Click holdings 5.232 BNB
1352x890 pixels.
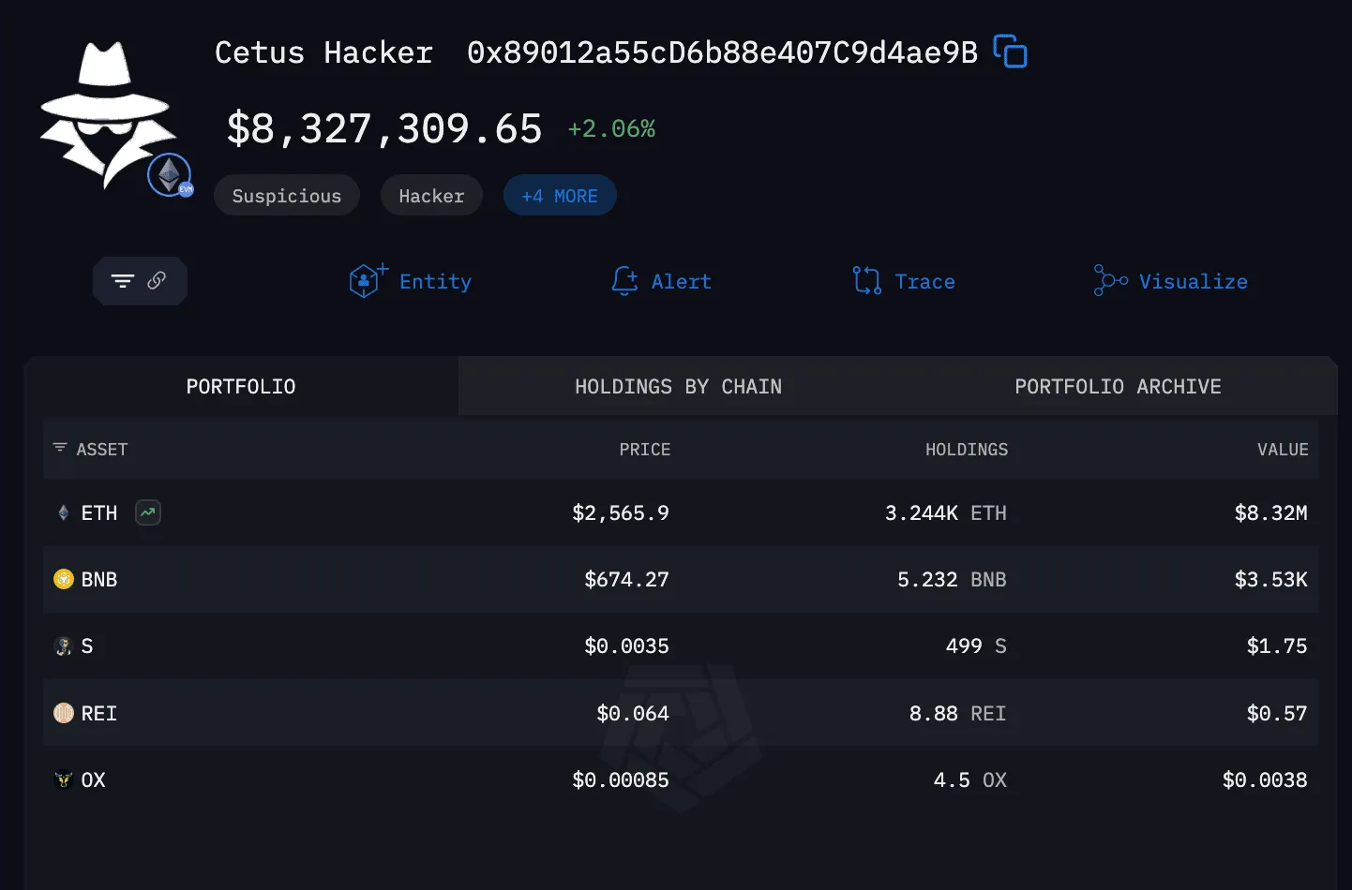(952, 579)
